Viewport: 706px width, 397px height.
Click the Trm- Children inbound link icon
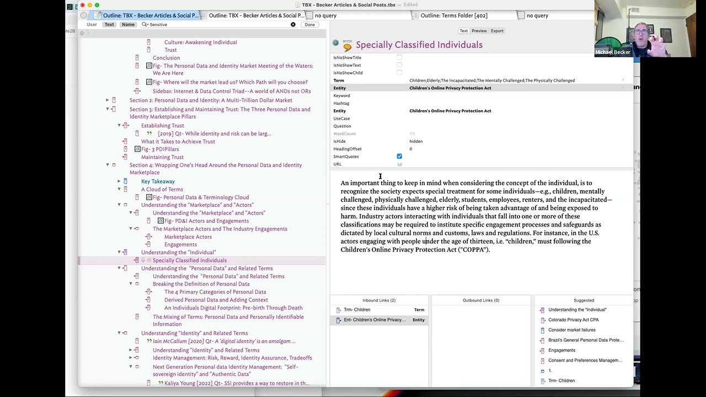pos(338,310)
